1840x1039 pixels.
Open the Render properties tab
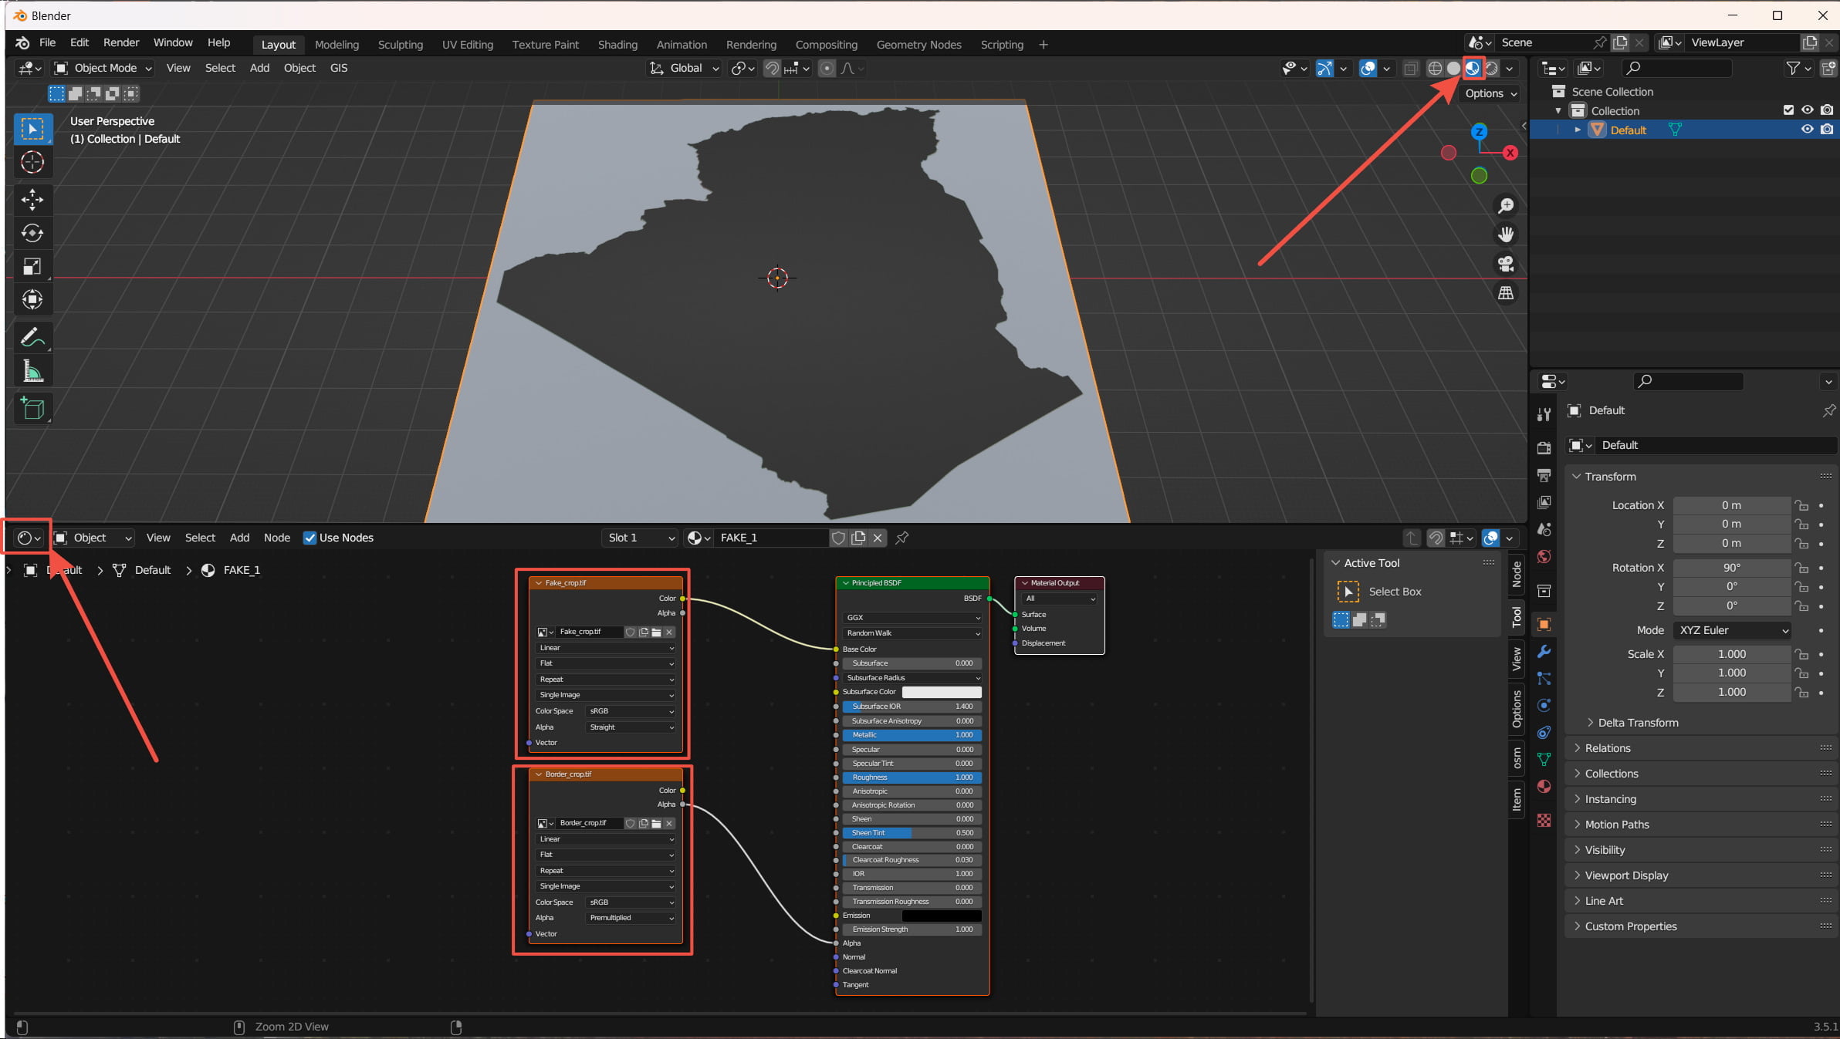[x=1544, y=448]
